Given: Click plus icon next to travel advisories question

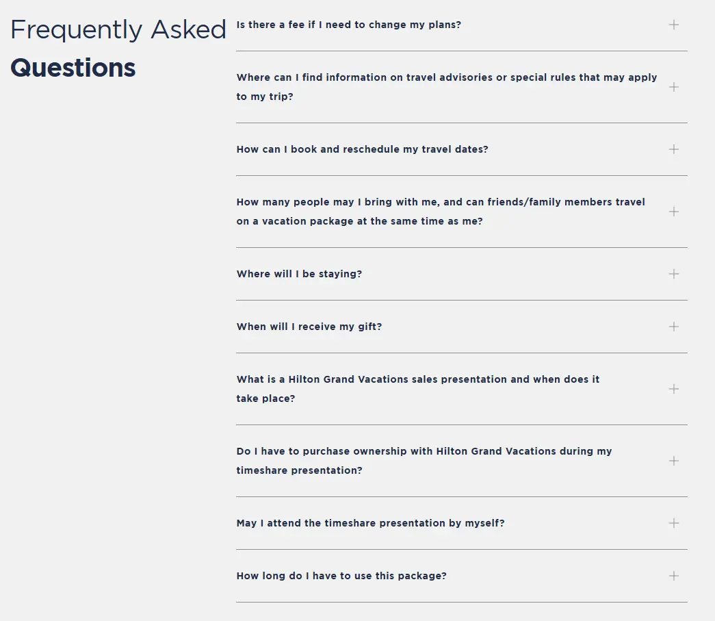Looking at the screenshot, I should 673,87.
